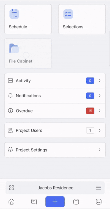Open the Schedule calendar icon tile
This screenshot has height=209, width=110.
(14, 14)
